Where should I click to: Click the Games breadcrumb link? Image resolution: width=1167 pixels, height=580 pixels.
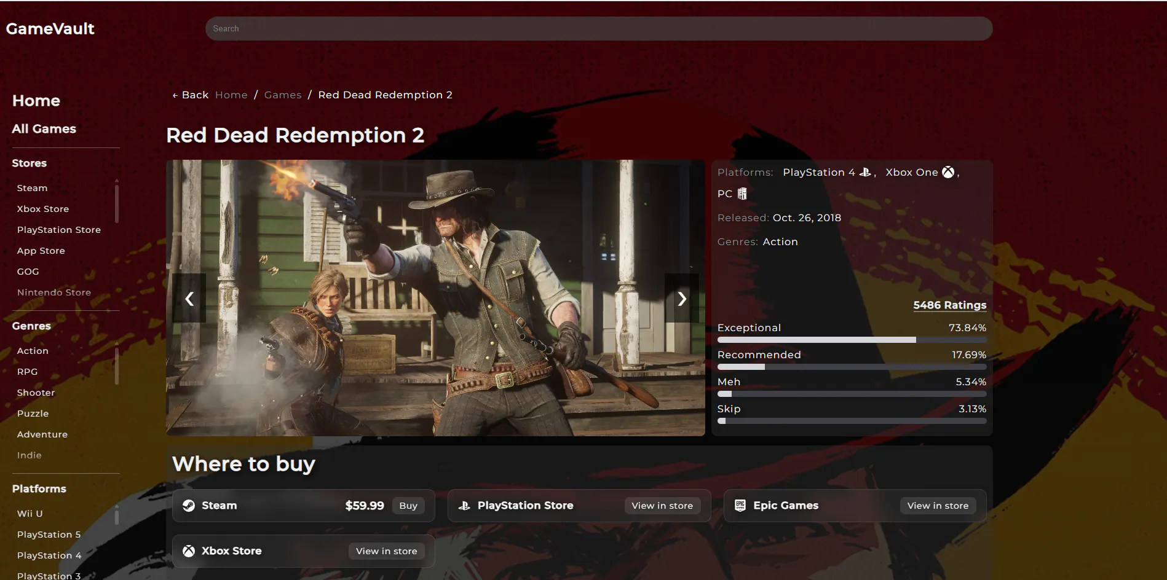tap(283, 95)
